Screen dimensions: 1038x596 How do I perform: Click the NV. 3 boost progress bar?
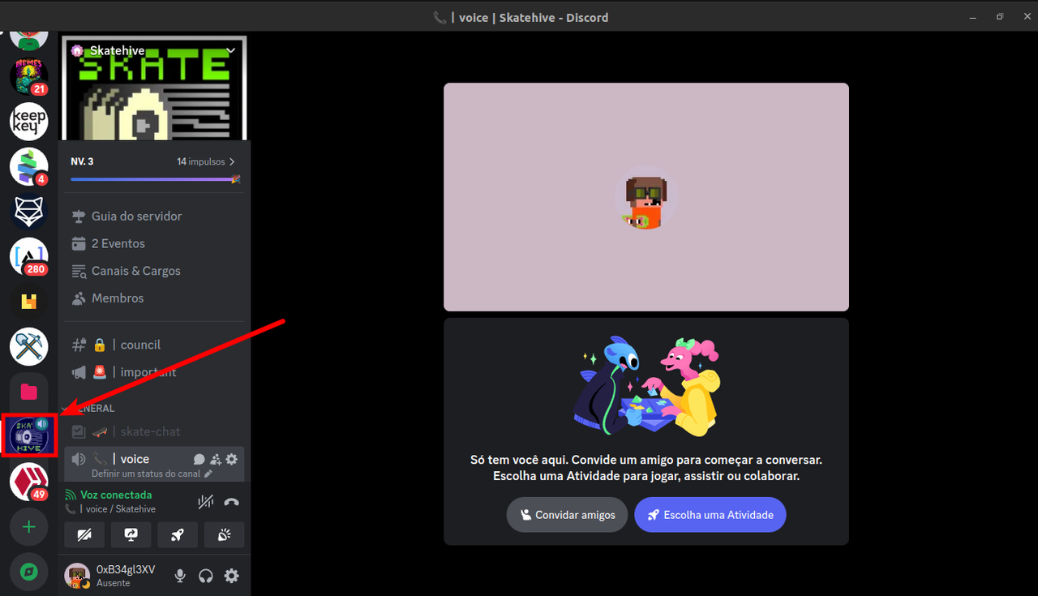155,178
